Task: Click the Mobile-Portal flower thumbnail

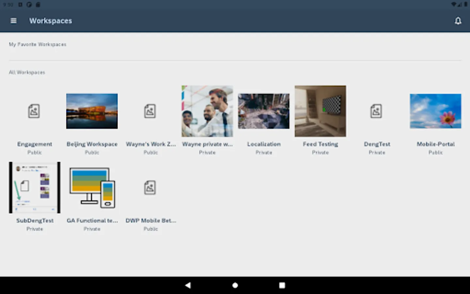Action: 435,111
